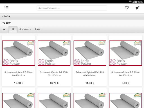Open the wishlist heart icon
The image size is (144, 108).
(127, 8)
